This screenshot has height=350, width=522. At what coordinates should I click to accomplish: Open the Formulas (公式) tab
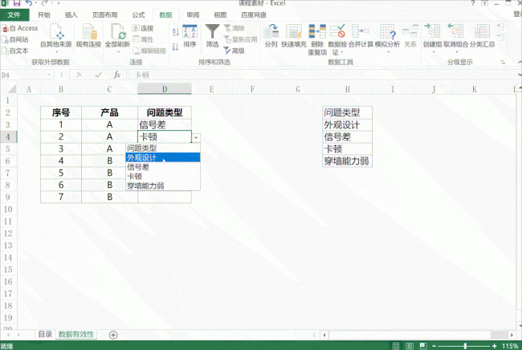click(138, 15)
